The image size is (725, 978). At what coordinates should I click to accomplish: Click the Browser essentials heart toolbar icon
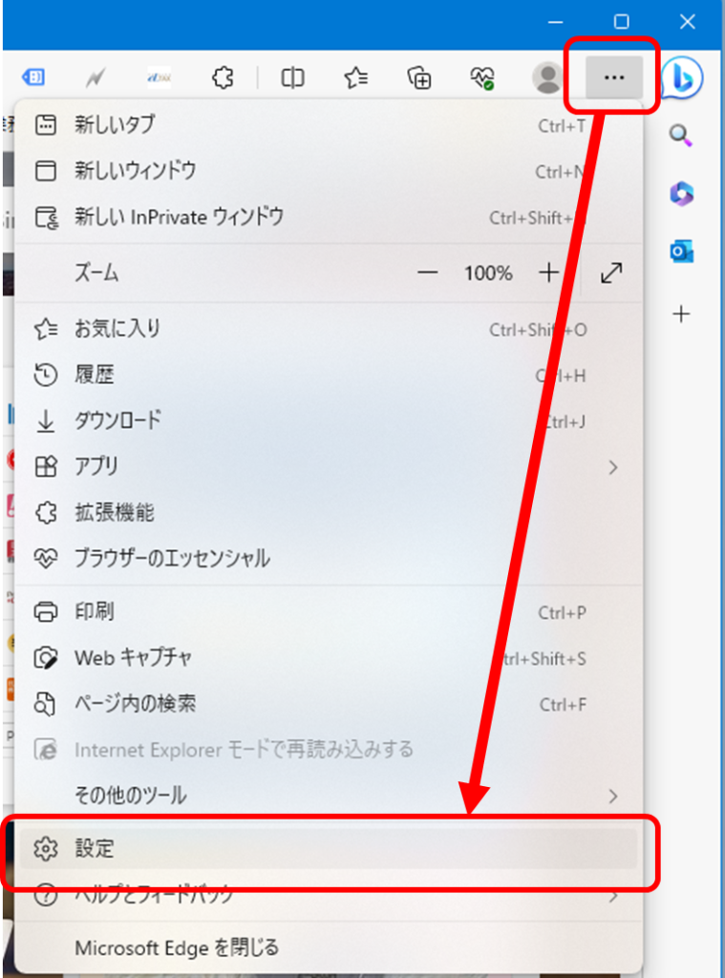(x=482, y=78)
